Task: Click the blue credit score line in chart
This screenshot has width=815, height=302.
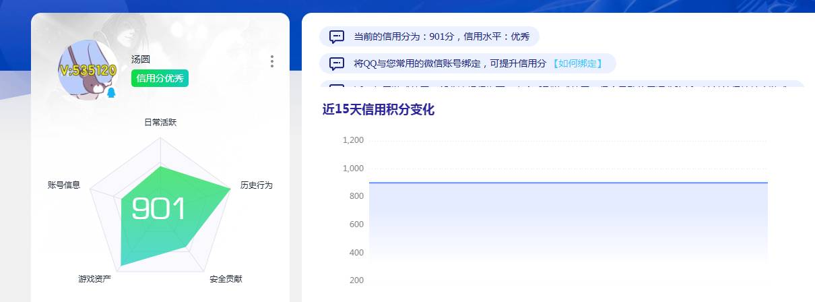Action: (x=568, y=183)
